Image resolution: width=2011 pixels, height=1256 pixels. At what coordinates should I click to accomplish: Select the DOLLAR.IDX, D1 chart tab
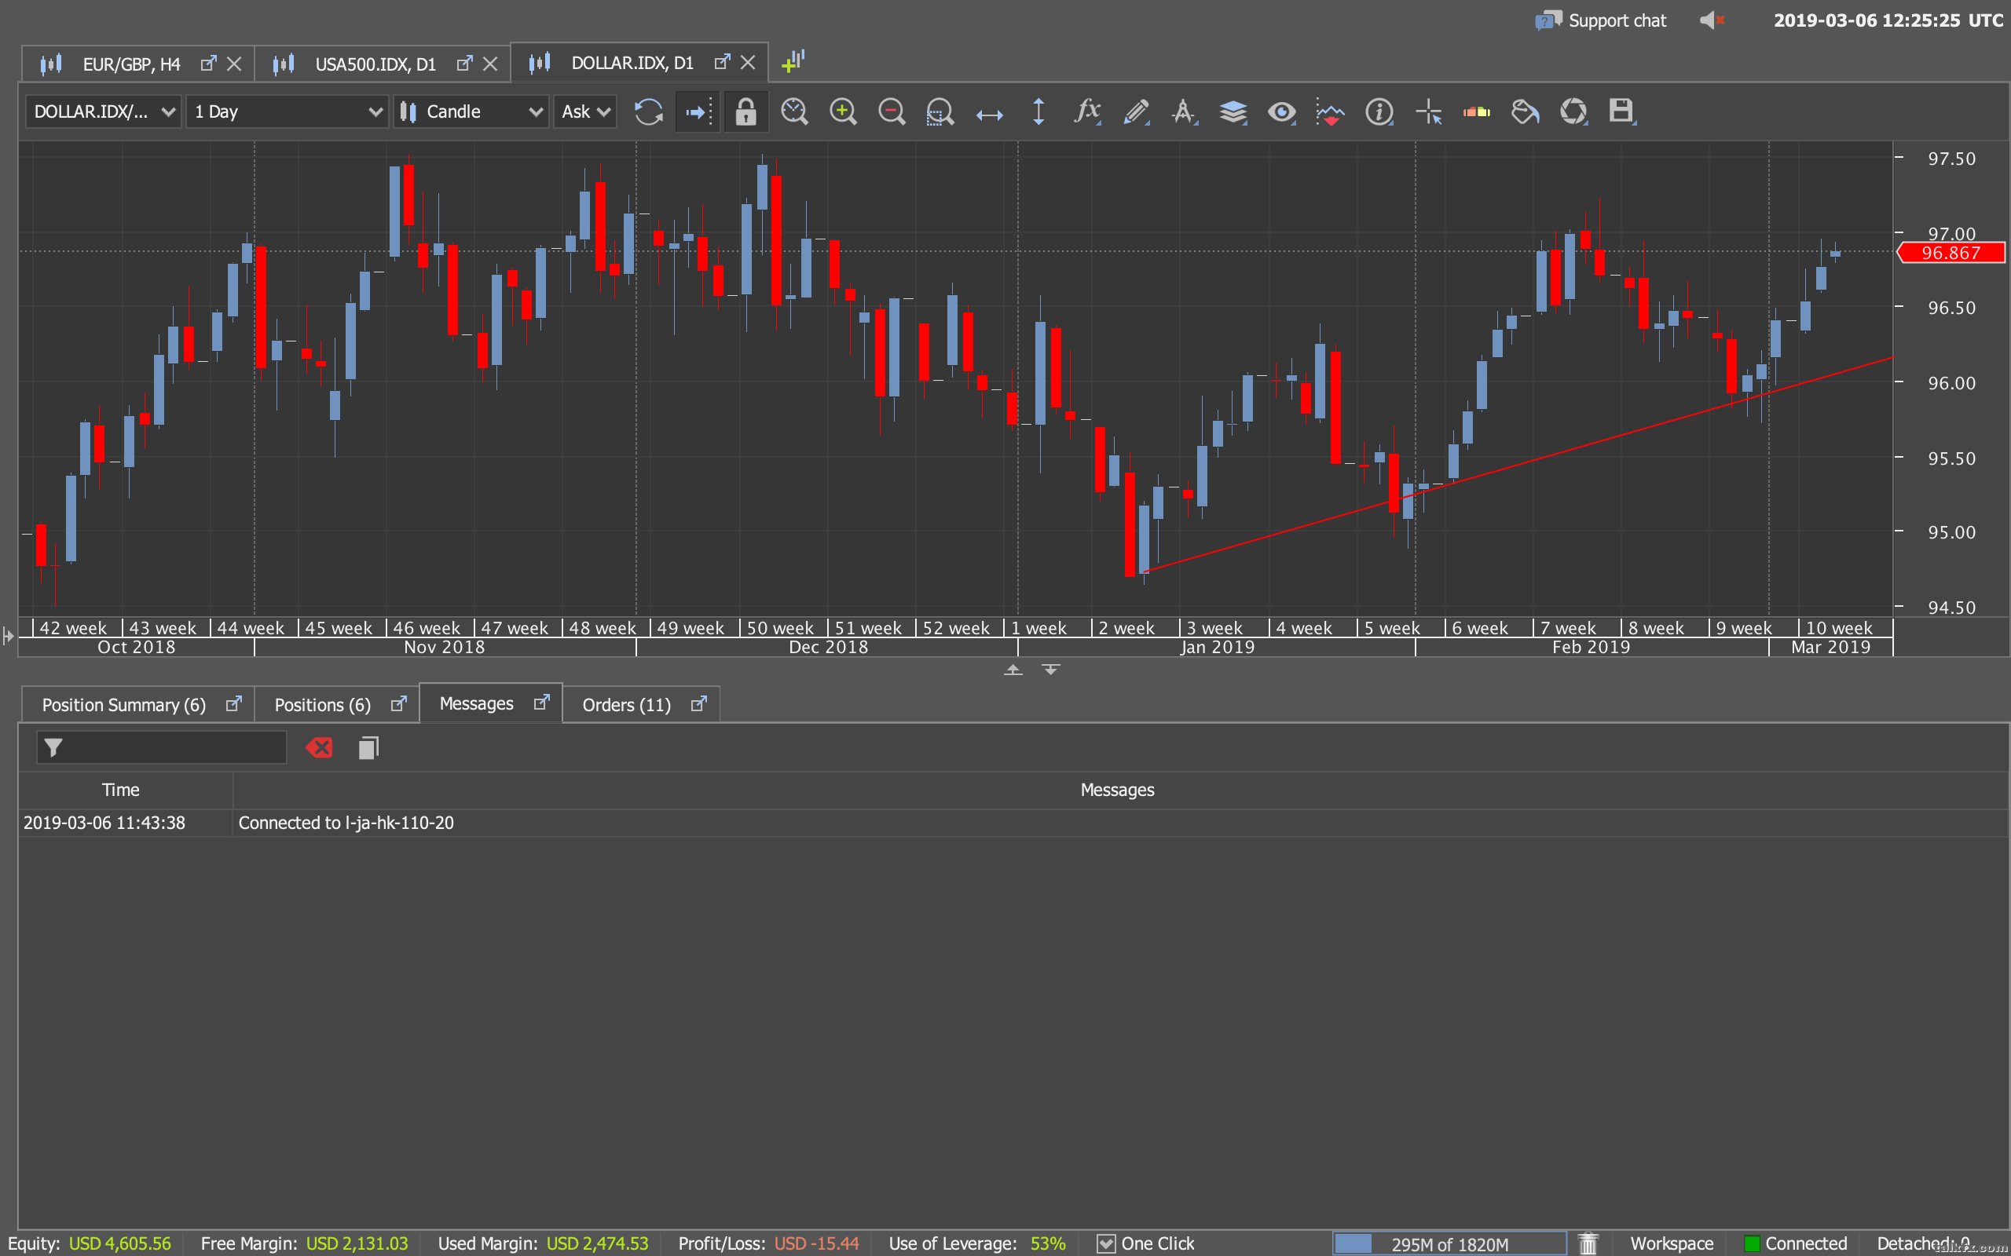(632, 63)
